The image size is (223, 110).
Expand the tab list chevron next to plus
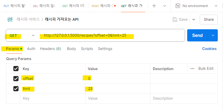164,6
